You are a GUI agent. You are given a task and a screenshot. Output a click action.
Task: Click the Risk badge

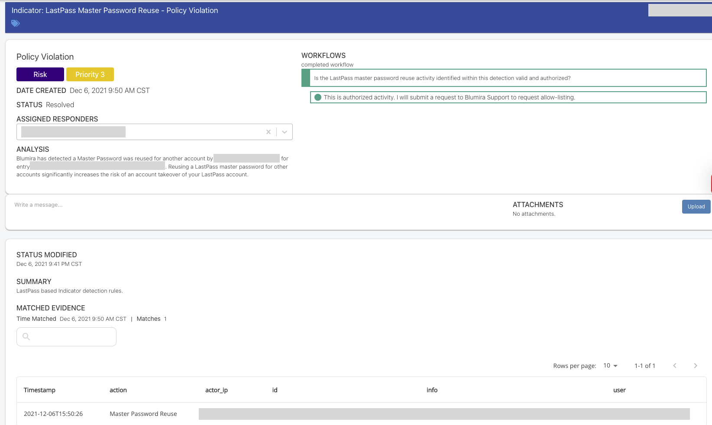point(40,74)
